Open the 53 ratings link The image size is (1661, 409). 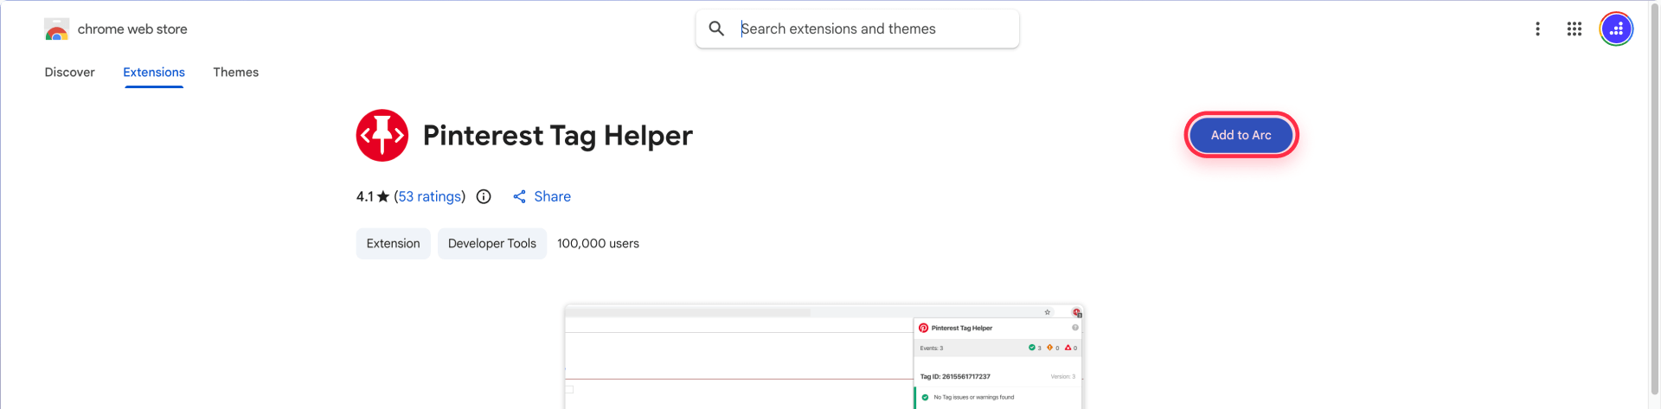430,196
